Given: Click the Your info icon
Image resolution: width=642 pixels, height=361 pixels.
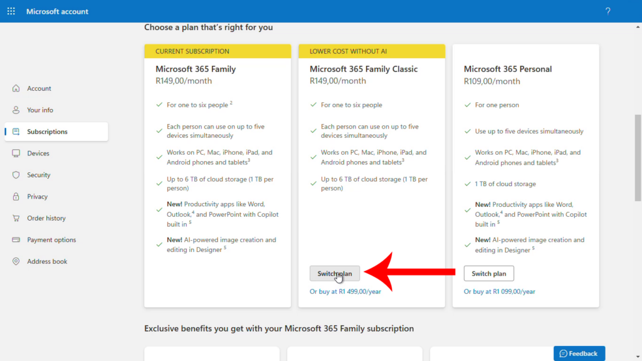Looking at the screenshot, I should point(17,110).
